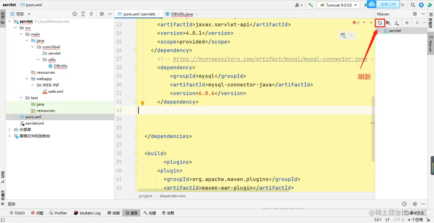Generate sources and update folders in Maven
This screenshot has height=223, width=434.
click(x=388, y=23)
